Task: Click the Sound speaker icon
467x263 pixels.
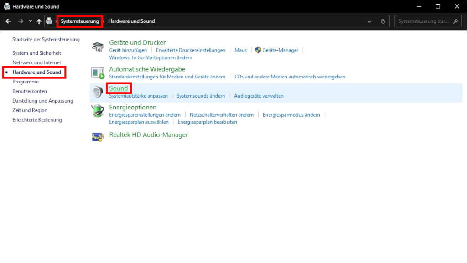Action: 98,92
